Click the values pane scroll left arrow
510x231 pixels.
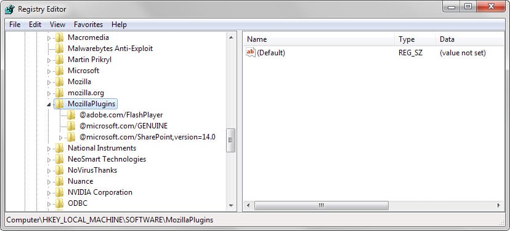coord(248,205)
